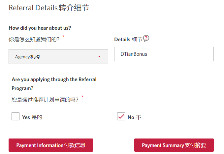Uncheck the No 不 checkbox
This screenshot has width=224, height=154.
click(x=121, y=116)
